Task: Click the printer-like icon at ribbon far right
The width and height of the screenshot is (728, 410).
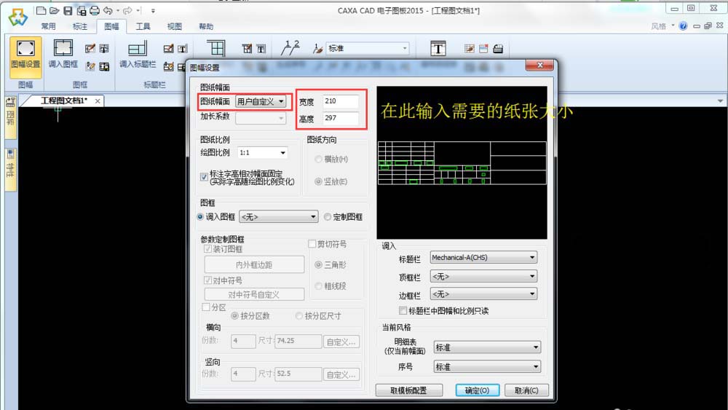Action: [498, 48]
